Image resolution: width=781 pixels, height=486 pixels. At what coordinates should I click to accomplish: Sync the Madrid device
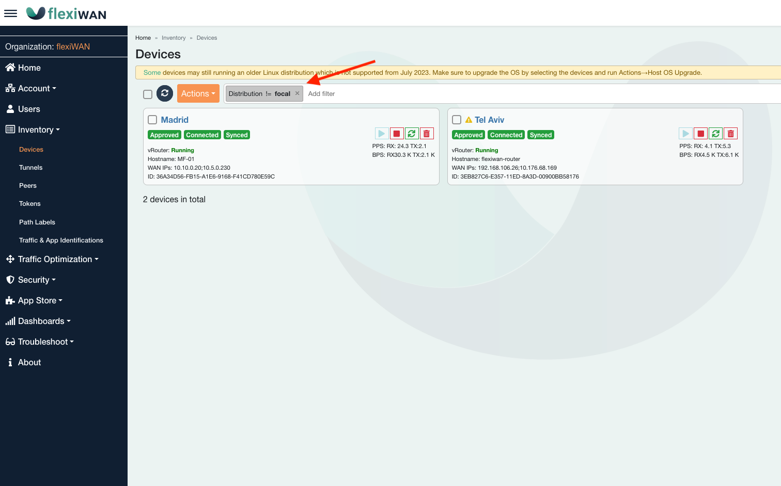(411, 134)
